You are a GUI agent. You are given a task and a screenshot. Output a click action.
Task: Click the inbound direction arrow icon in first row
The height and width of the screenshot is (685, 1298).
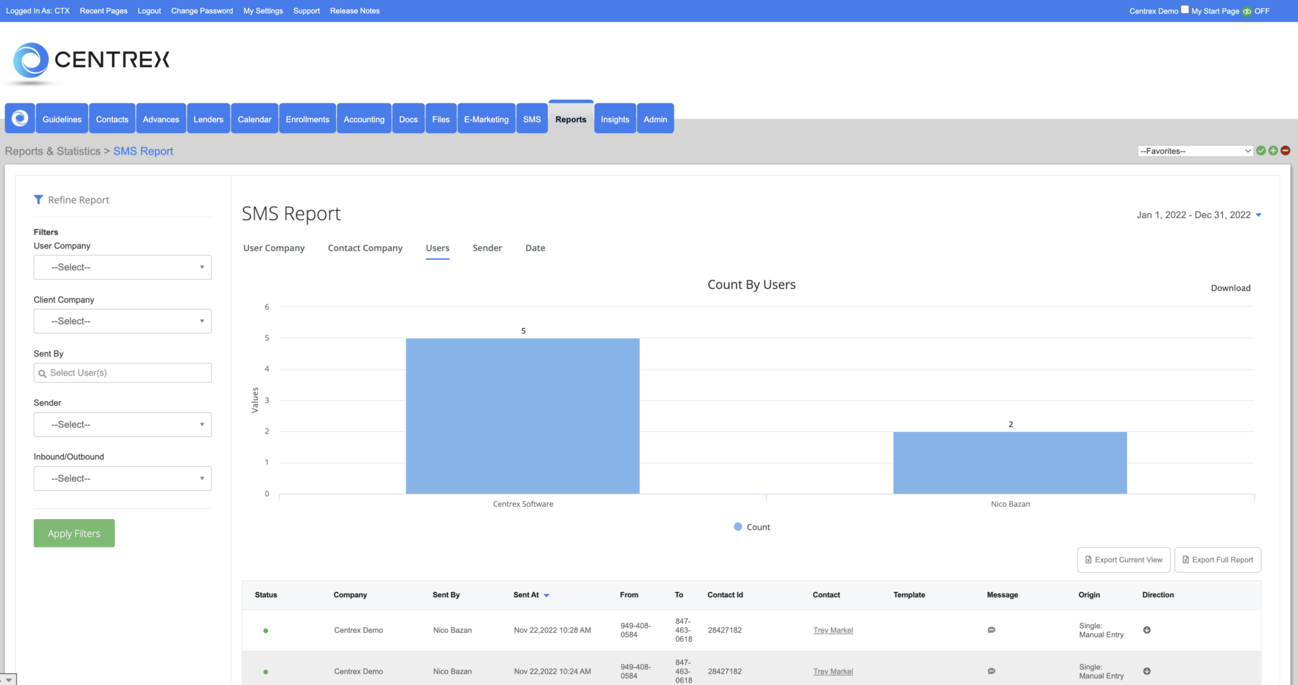tap(1147, 630)
